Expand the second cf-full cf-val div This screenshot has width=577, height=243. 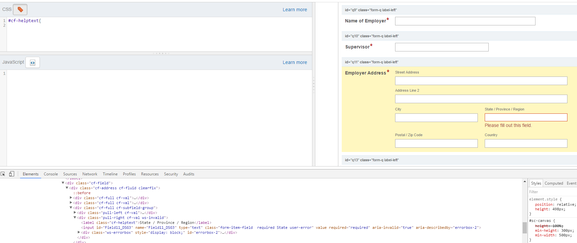point(71,202)
